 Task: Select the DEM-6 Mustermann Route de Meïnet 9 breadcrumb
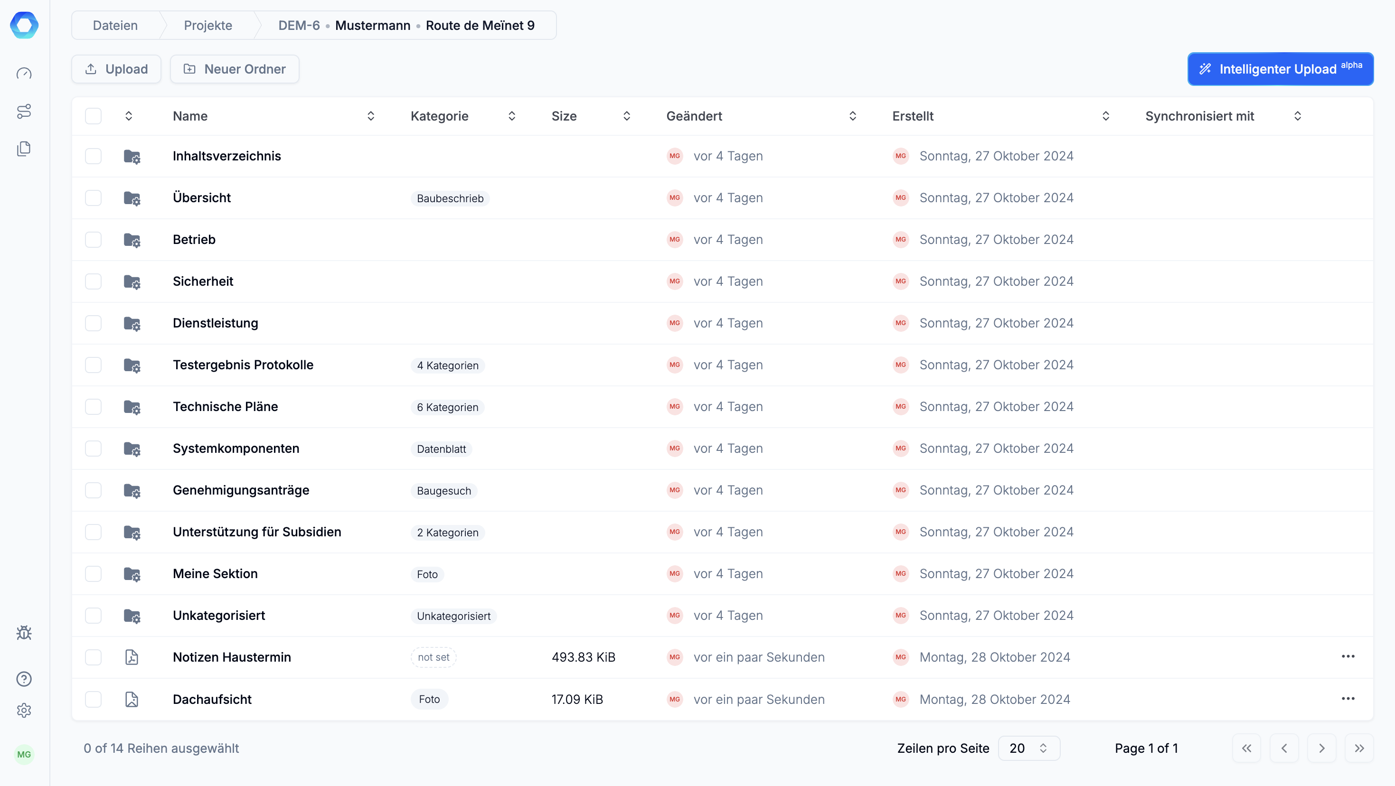click(x=406, y=26)
